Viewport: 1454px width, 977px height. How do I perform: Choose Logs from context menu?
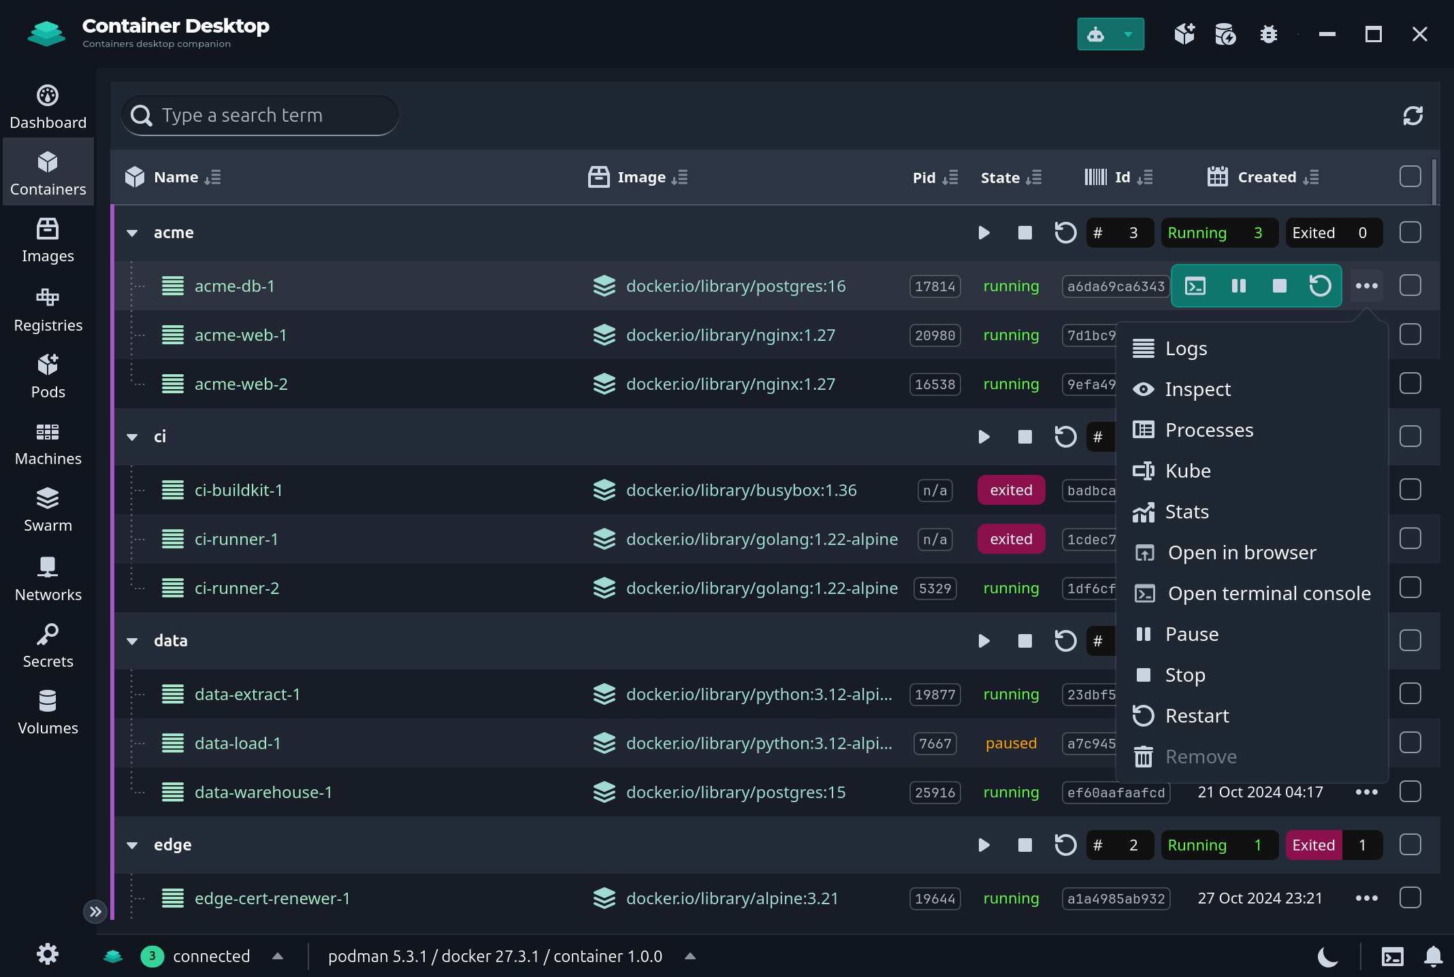click(x=1253, y=348)
